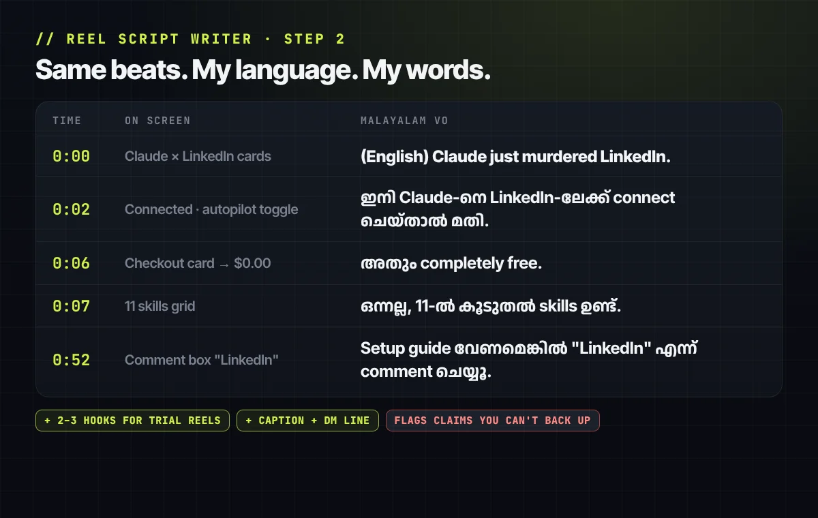Click the 0:06 timestamp

pos(71,263)
